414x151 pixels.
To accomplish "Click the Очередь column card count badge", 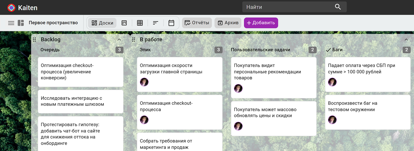I will [x=119, y=50].
